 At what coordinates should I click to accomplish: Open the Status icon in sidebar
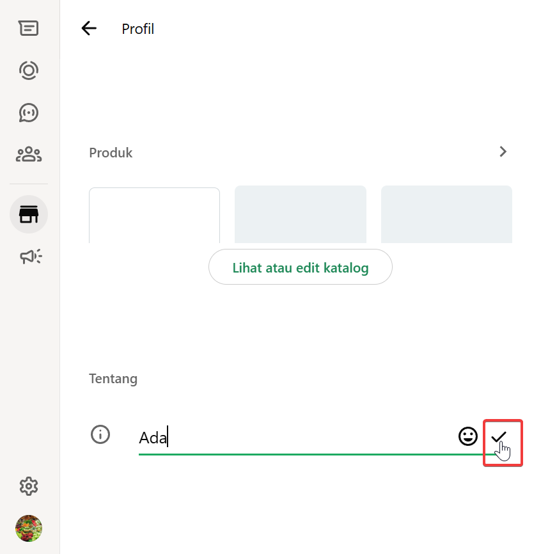pyautogui.click(x=29, y=70)
